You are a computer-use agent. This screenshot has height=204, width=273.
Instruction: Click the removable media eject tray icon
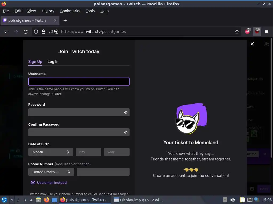225,200
